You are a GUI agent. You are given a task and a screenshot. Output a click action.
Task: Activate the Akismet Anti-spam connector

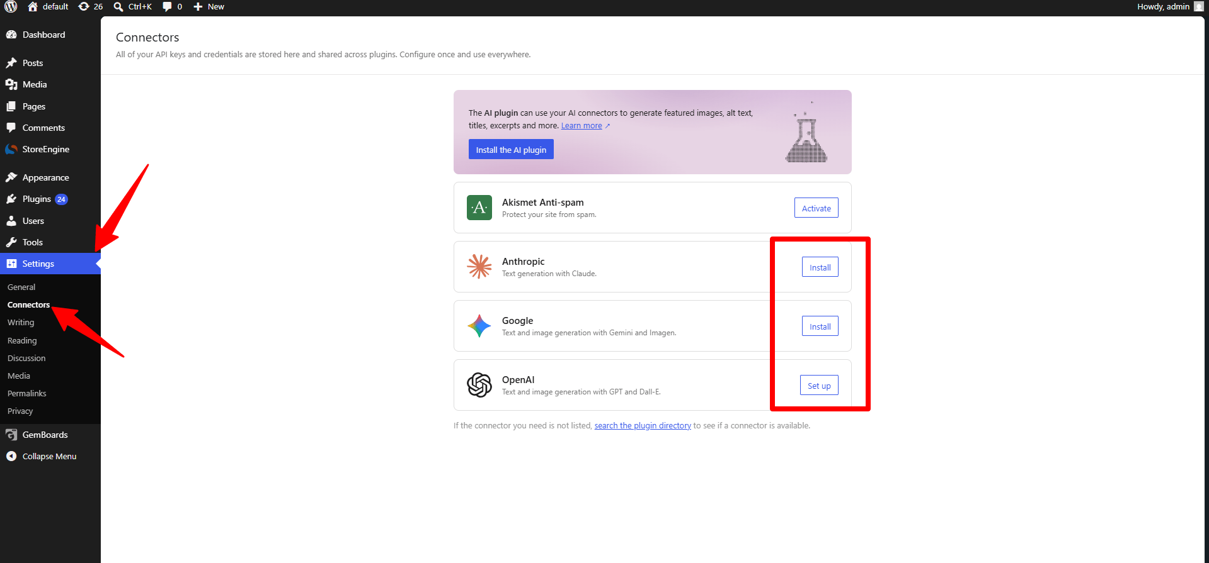coord(817,208)
